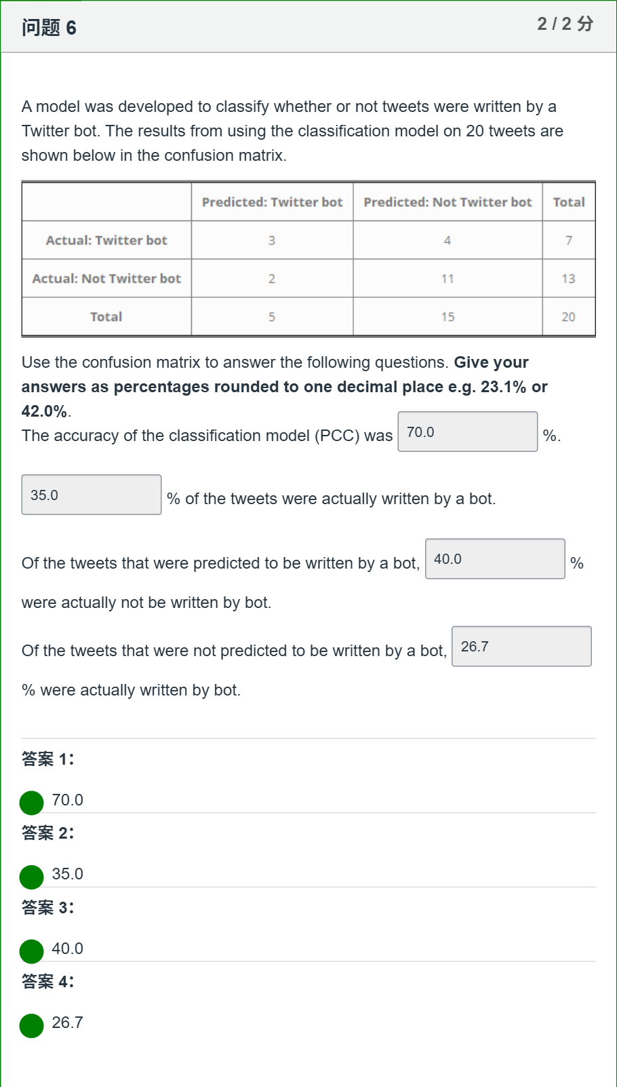Click the green circle beside answer 40.0
This screenshot has height=1087, width=617.
tap(31, 951)
